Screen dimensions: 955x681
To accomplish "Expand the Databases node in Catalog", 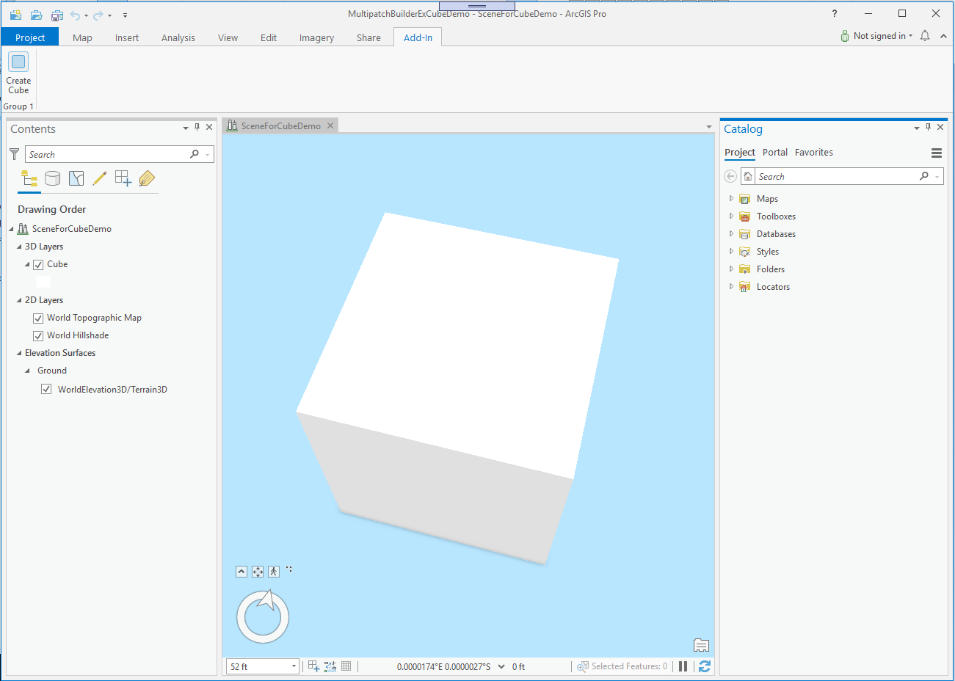I will tap(730, 233).
